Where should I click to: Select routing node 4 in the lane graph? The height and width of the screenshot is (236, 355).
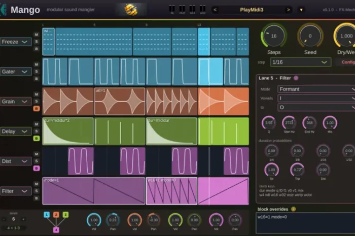(56, 230)
